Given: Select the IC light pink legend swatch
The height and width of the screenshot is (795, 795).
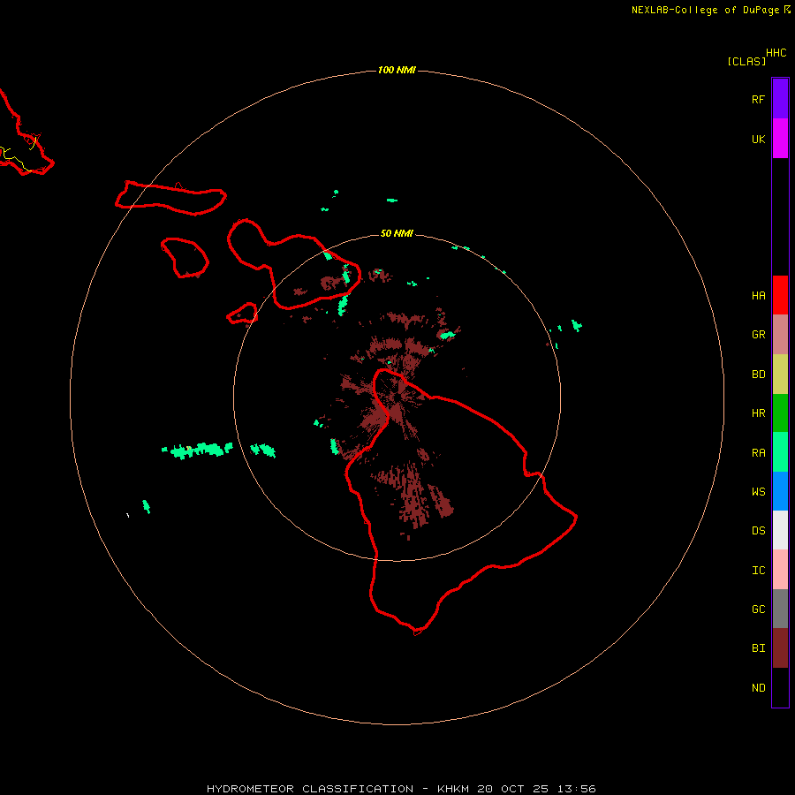Looking at the screenshot, I should click(780, 570).
